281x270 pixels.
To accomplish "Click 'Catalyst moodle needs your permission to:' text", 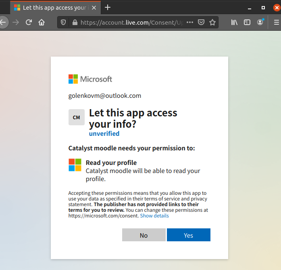I will (x=131, y=148).
